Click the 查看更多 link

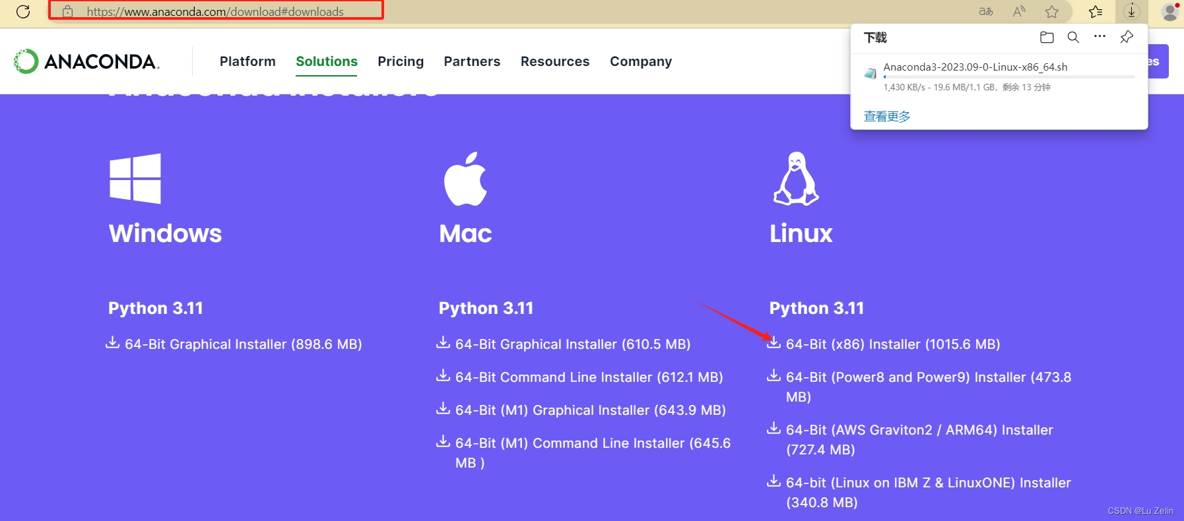[x=887, y=116]
